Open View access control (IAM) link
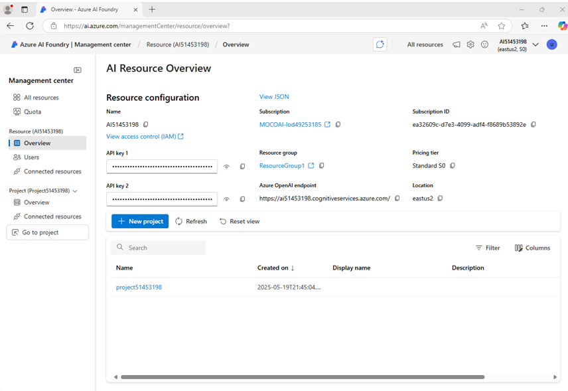The height and width of the screenshot is (391, 568). [145, 136]
